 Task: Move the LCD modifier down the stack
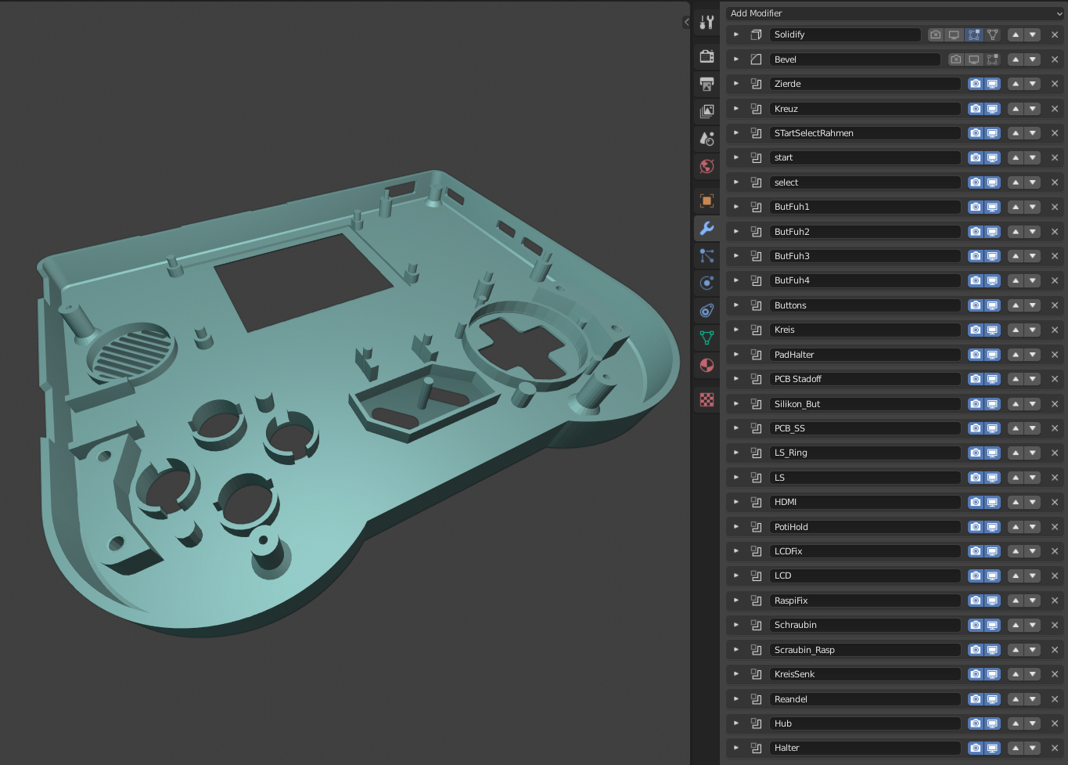[x=1033, y=576]
